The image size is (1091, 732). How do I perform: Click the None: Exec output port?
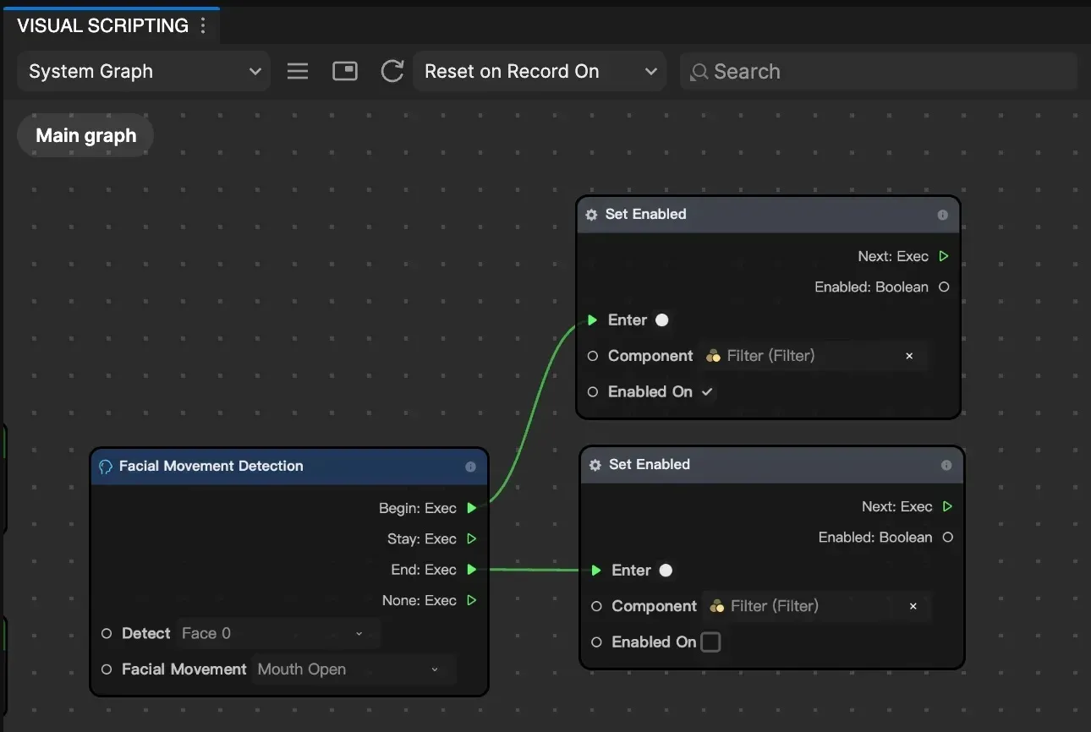point(472,600)
